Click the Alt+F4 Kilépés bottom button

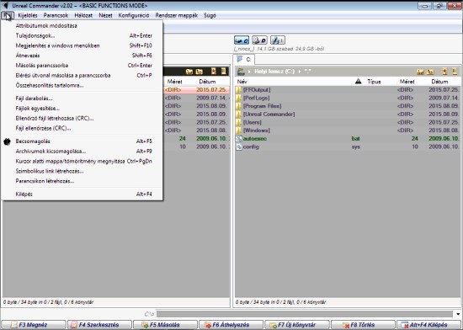tap(428, 325)
